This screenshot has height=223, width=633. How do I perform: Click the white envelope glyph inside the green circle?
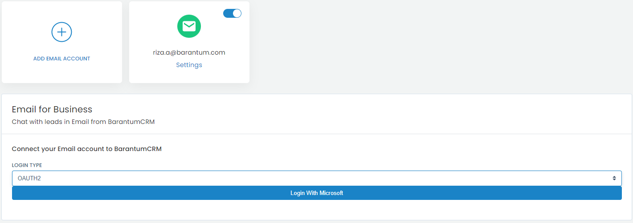point(189,27)
